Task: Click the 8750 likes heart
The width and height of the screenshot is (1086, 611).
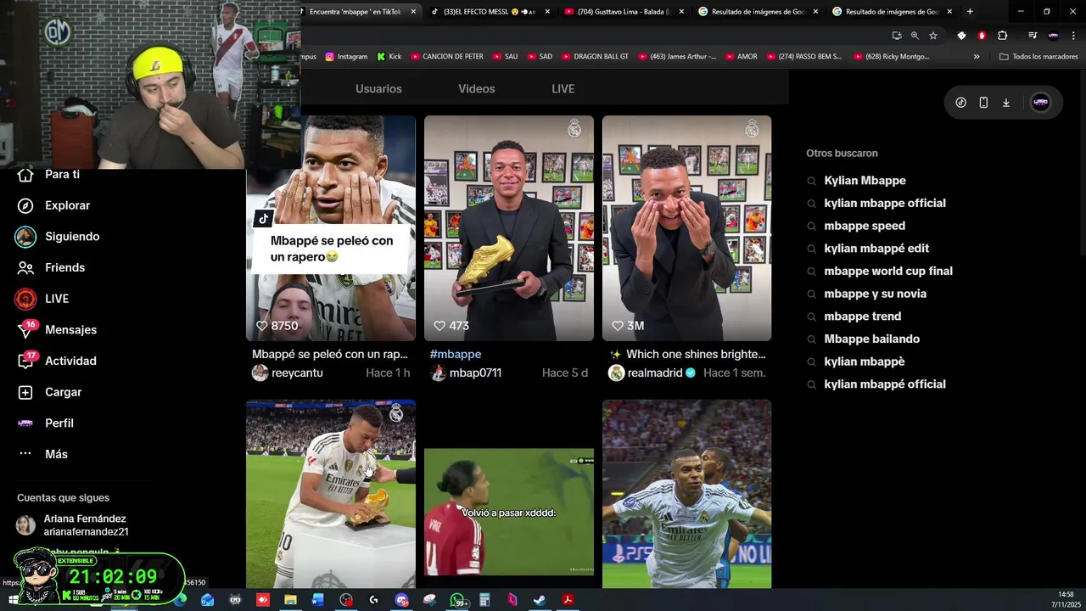Action: point(262,326)
